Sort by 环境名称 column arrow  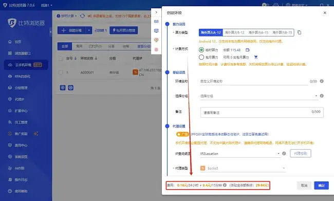[x=96, y=59]
